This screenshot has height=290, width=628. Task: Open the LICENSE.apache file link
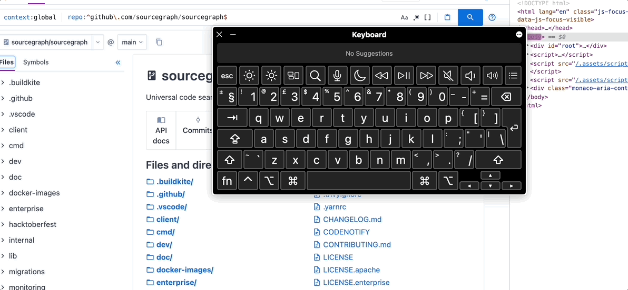pyautogui.click(x=351, y=270)
